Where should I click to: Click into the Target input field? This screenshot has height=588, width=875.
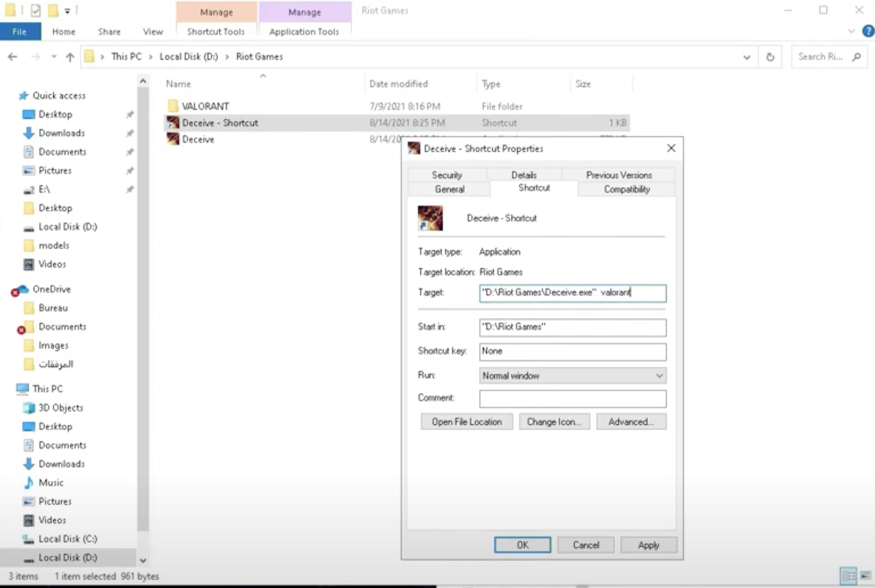pyautogui.click(x=572, y=293)
